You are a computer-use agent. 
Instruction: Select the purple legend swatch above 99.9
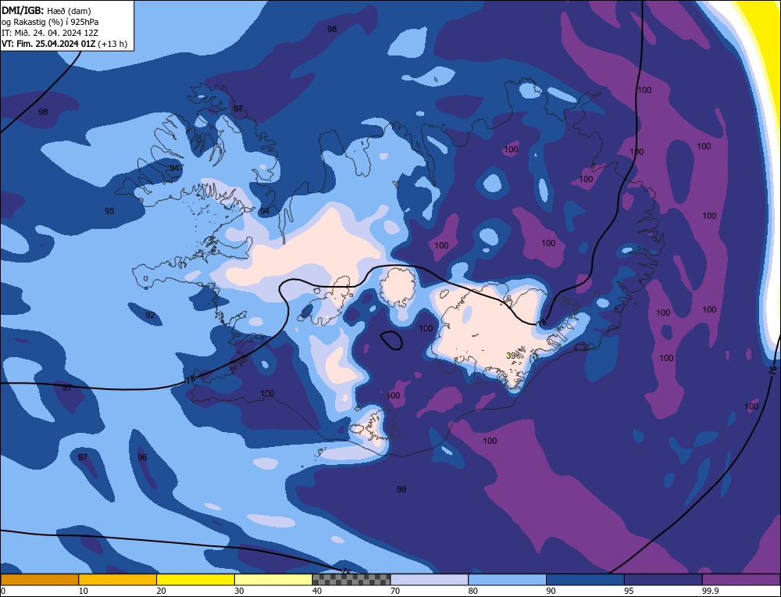[741, 580]
